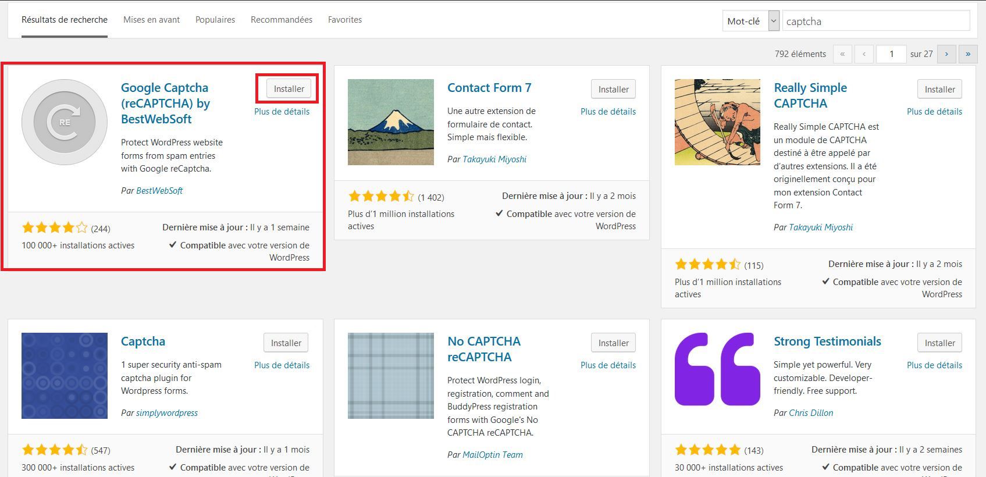Screen dimensions: 986x477
Task: Open Plus de détails for Strong Testimonials
Action: click(934, 365)
